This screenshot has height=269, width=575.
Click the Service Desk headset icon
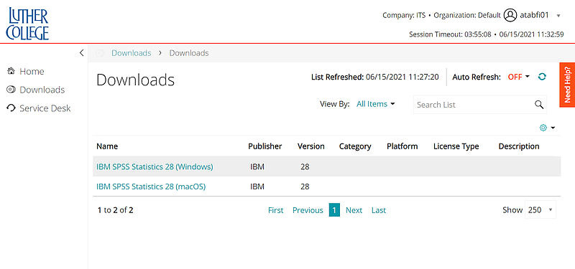(x=11, y=108)
